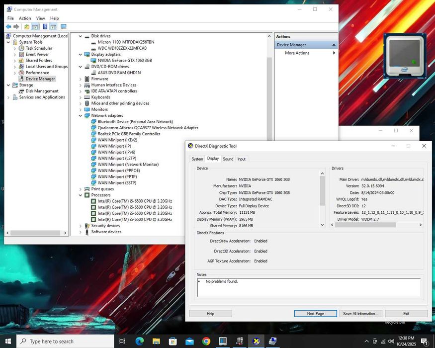The height and width of the screenshot is (348, 435).
Task: Click Save All Information button
Action: click(360, 314)
